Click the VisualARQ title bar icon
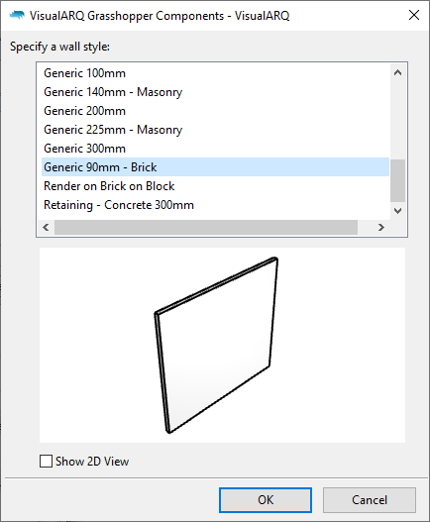 point(17,15)
